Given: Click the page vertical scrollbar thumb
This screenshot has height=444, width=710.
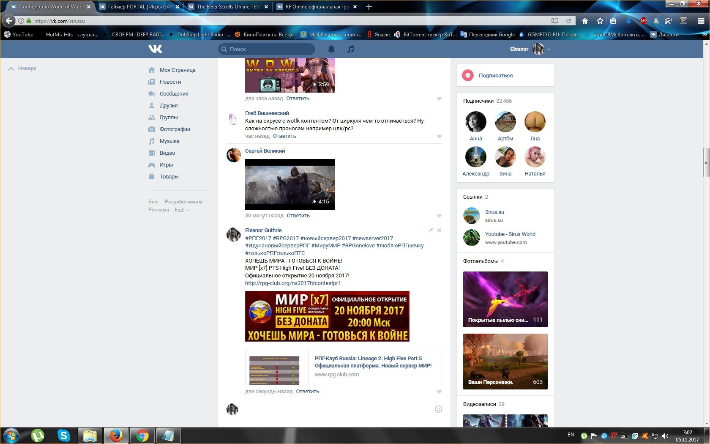Looking at the screenshot, I should (706, 162).
